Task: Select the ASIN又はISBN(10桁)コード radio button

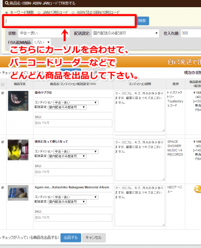Action: pyautogui.click(x=73, y=13)
